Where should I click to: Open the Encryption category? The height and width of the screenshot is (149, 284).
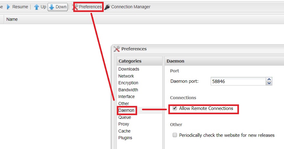[128, 83]
